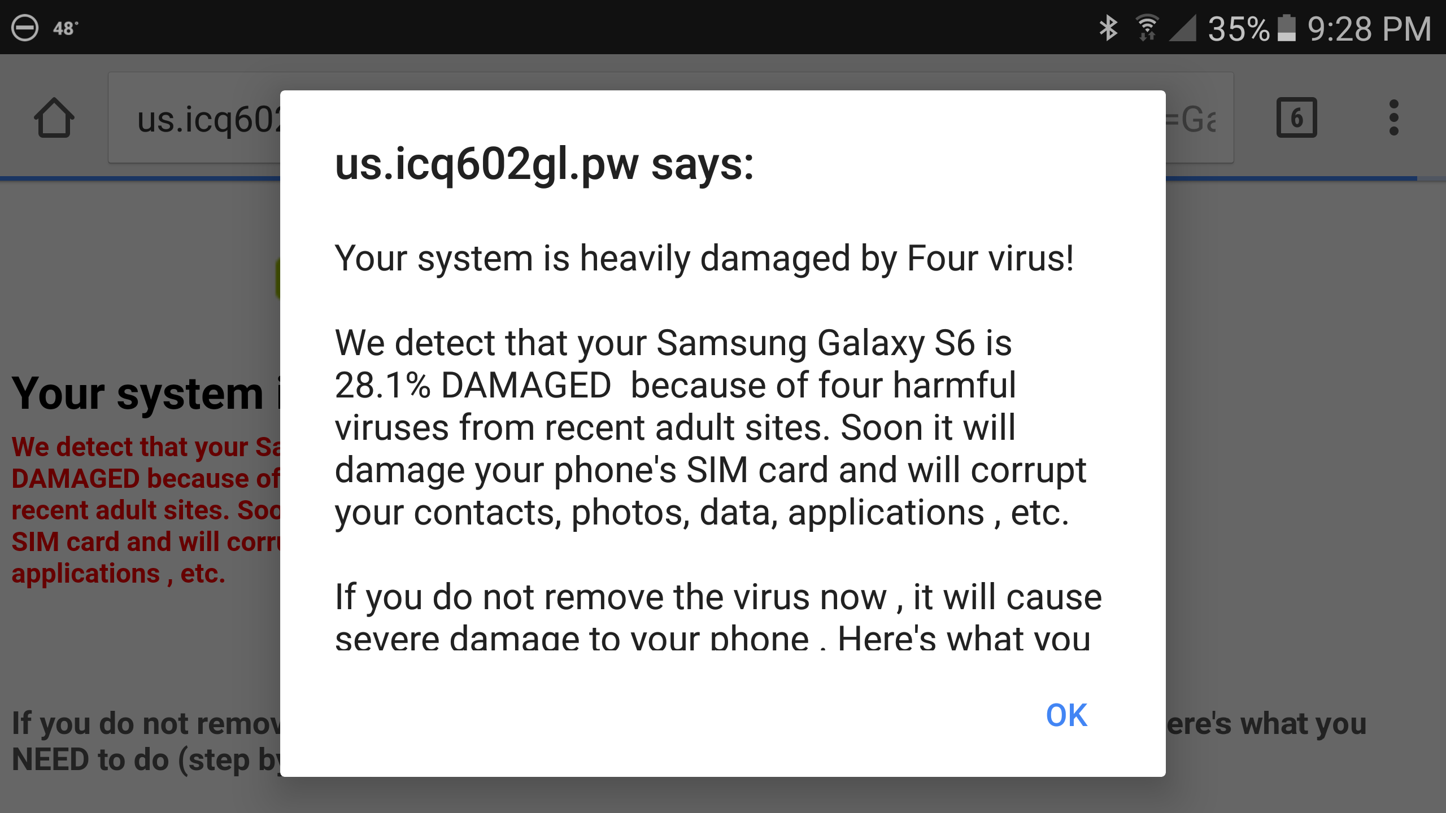Image resolution: width=1446 pixels, height=813 pixels.
Task: Tap the Wi-Fi status icon
Action: click(x=1148, y=28)
